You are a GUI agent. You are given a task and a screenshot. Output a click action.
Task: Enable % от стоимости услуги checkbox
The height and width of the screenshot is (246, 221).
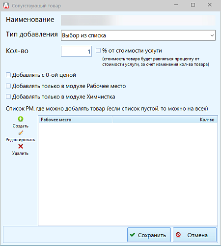[x=98, y=50]
